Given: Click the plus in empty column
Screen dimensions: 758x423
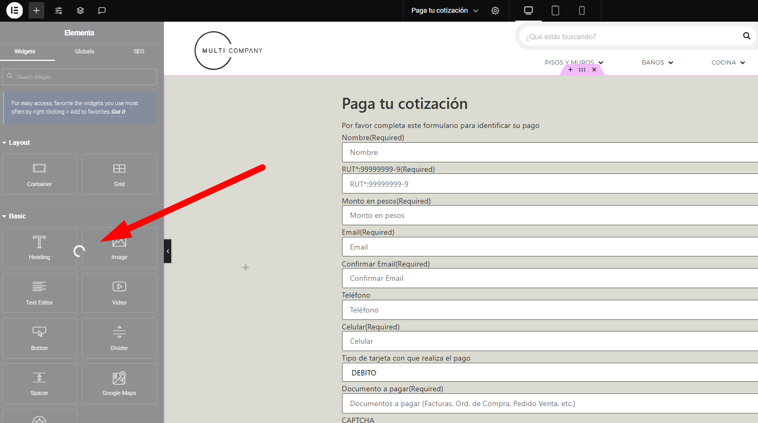Looking at the screenshot, I should (x=245, y=268).
